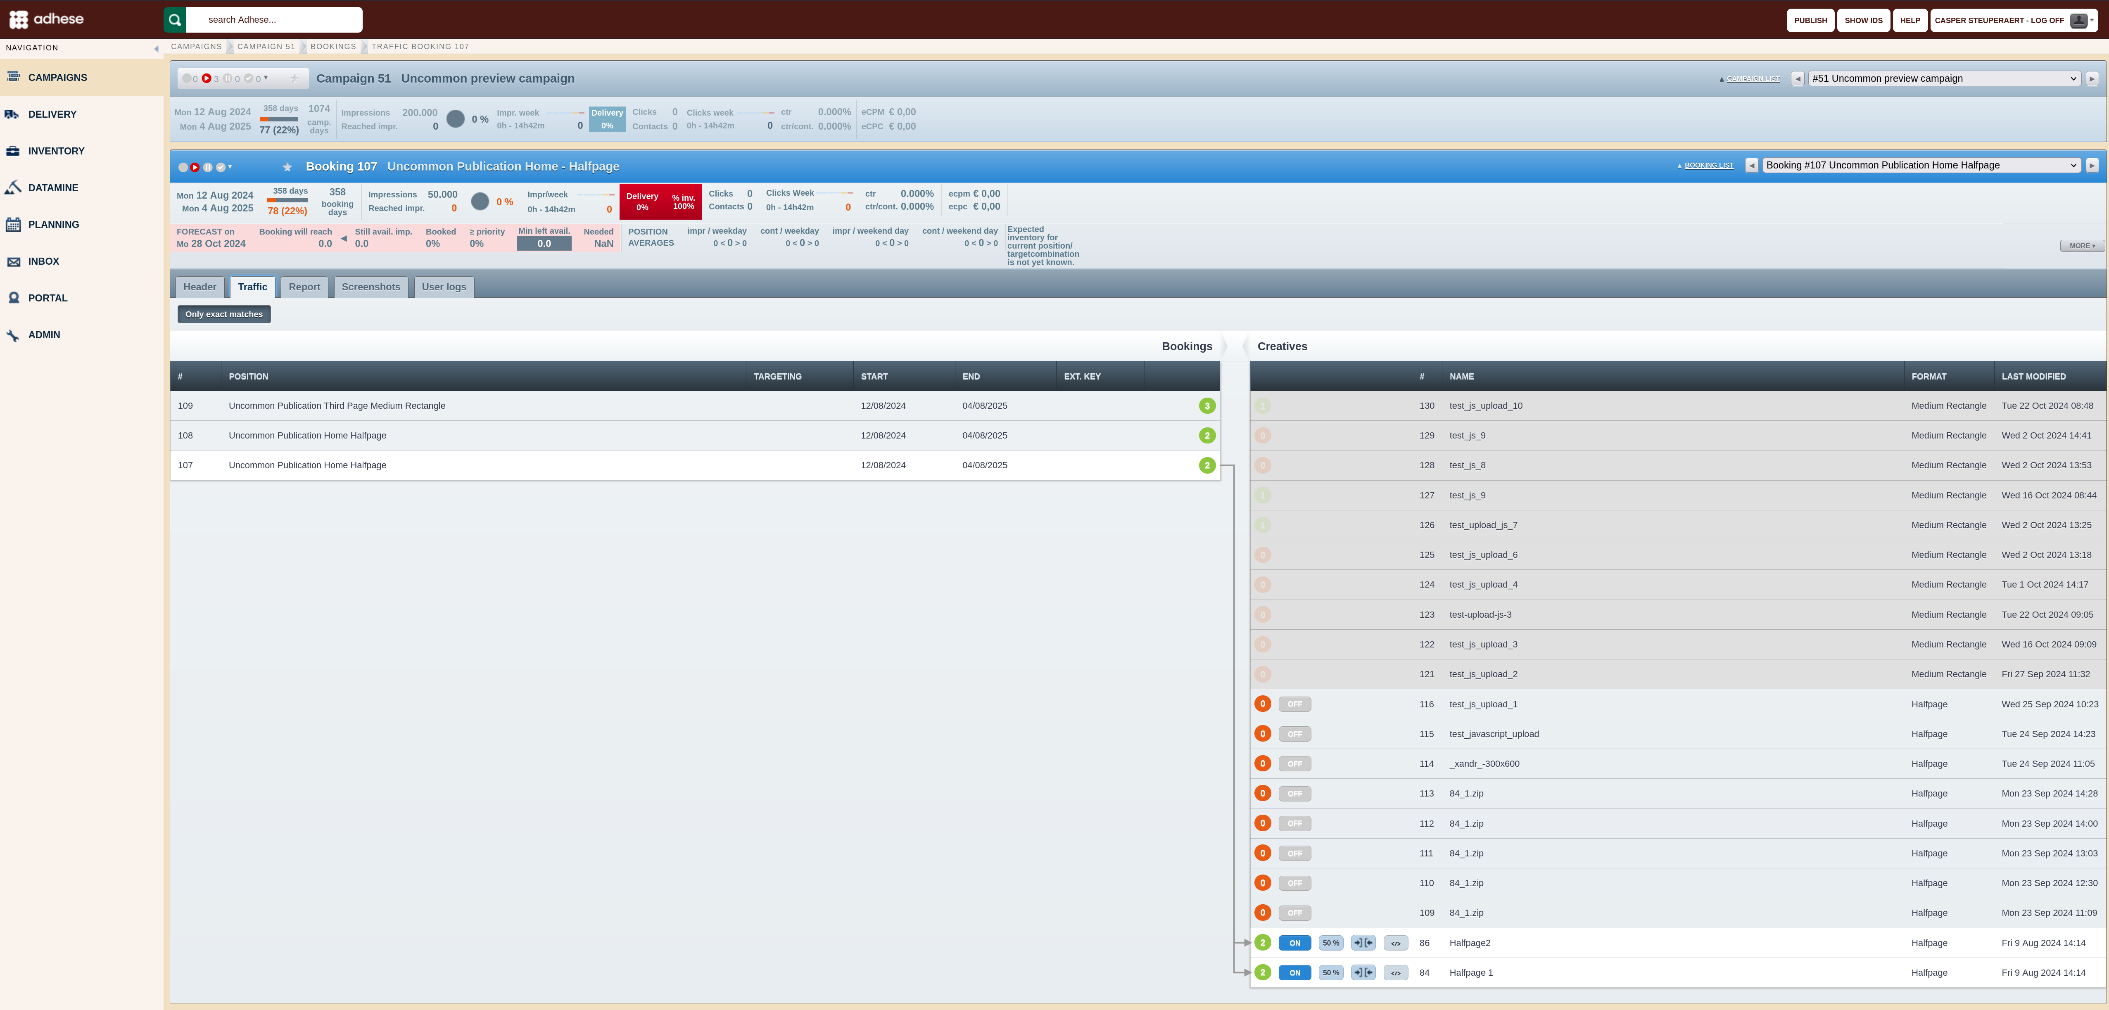Image resolution: width=2109 pixels, height=1010 pixels.
Task: Collapse the navigation sidebar arrow
Action: tap(157, 48)
